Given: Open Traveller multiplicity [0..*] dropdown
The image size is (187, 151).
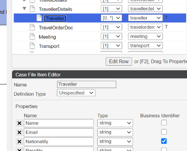Looking at the screenshot, I should tap(111, 18).
